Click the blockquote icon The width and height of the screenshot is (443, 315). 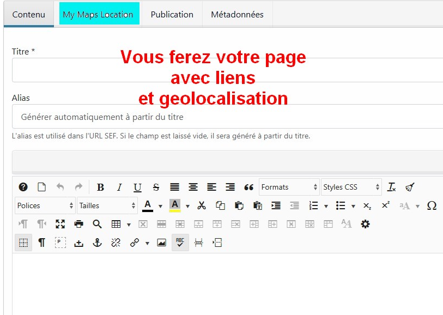248,187
